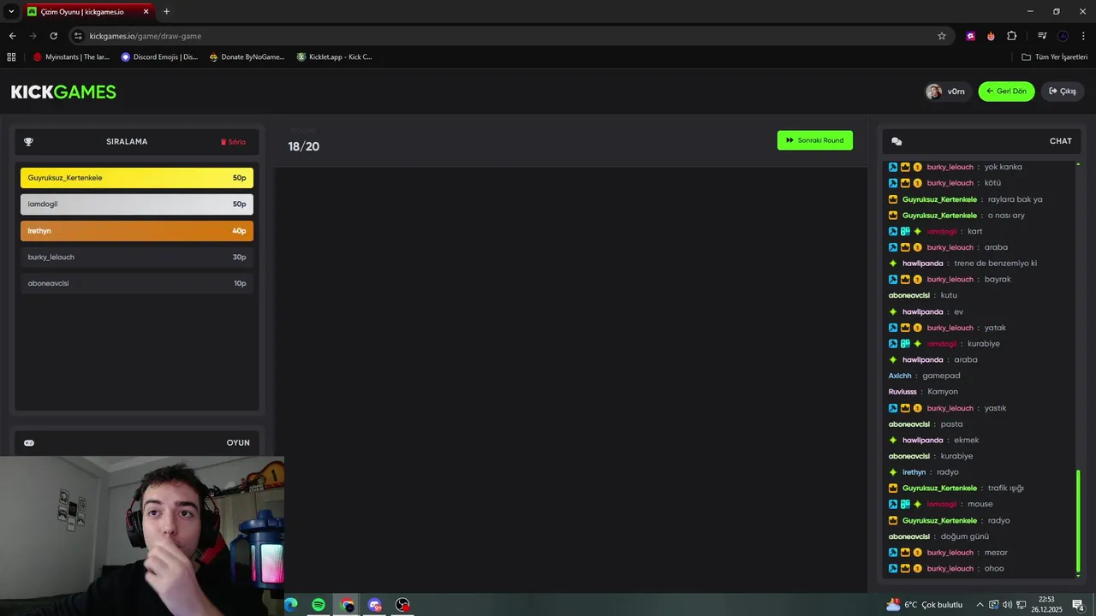The width and height of the screenshot is (1096, 616).
Task: Click the gamepad icon in OYUN panel
Action: [x=29, y=443]
